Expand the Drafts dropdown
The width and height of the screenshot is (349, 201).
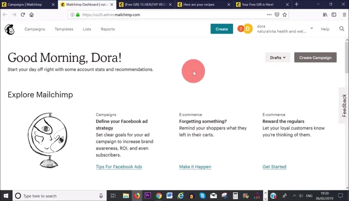(278, 58)
